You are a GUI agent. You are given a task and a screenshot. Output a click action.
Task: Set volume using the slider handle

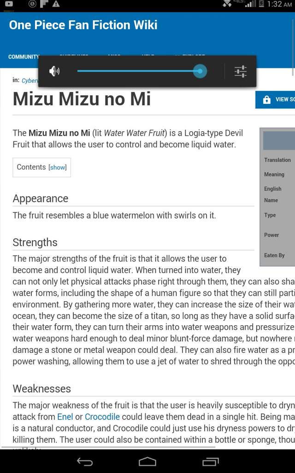pyautogui.click(x=200, y=71)
